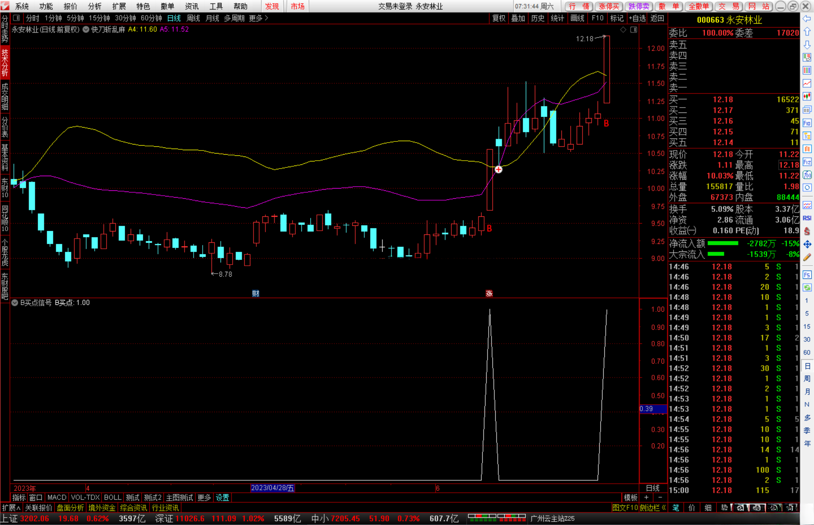Select the pencil drawing tool icon
Screen dimensions: 814x525
click(807, 257)
